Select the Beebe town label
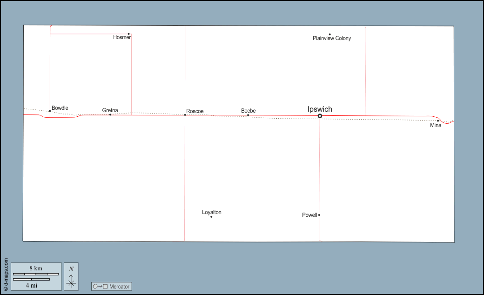This screenshot has height=295, width=484. click(x=248, y=111)
